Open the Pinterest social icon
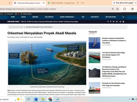This screenshot has width=137, height=102. 111,22
